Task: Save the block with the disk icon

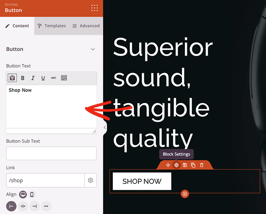Action: tap(185, 165)
